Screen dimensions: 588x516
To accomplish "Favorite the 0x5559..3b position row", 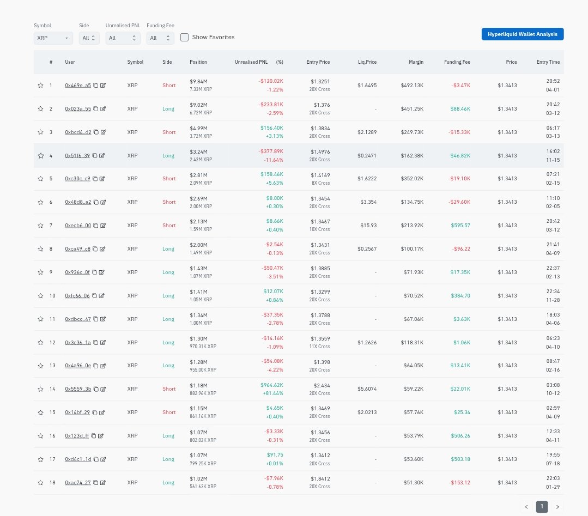I will [x=40, y=389].
